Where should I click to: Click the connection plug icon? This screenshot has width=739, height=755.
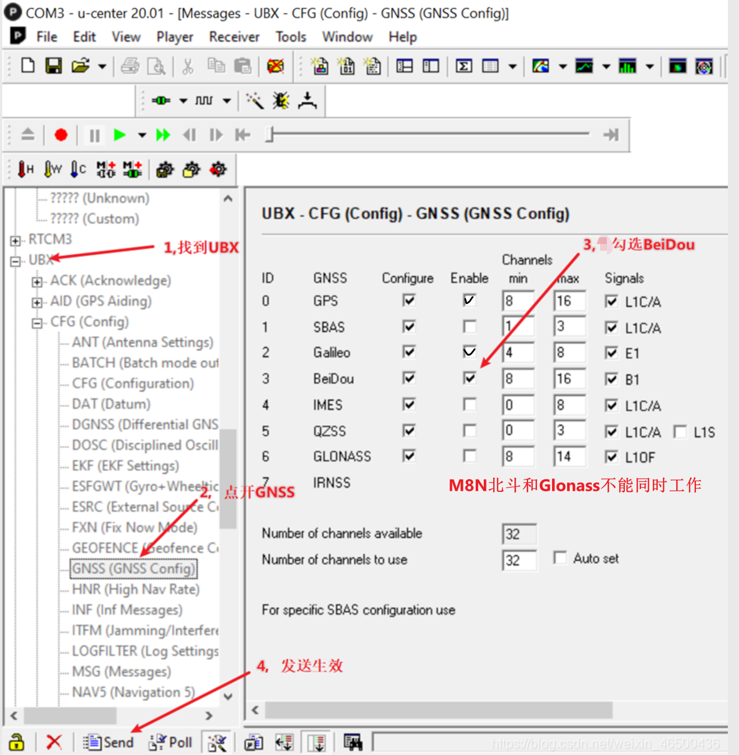tap(161, 101)
